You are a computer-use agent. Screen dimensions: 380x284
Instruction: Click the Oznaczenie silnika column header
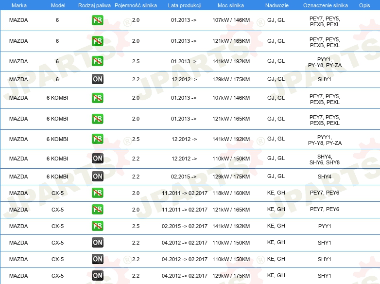tap(325, 5)
